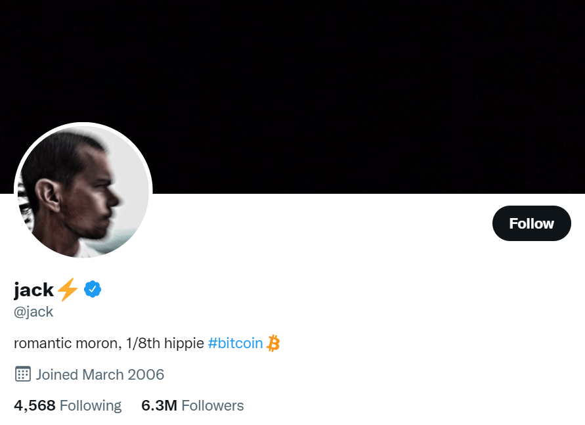Click the blue verified checkmark badge
This screenshot has height=425, width=585.
tap(93, 289)
